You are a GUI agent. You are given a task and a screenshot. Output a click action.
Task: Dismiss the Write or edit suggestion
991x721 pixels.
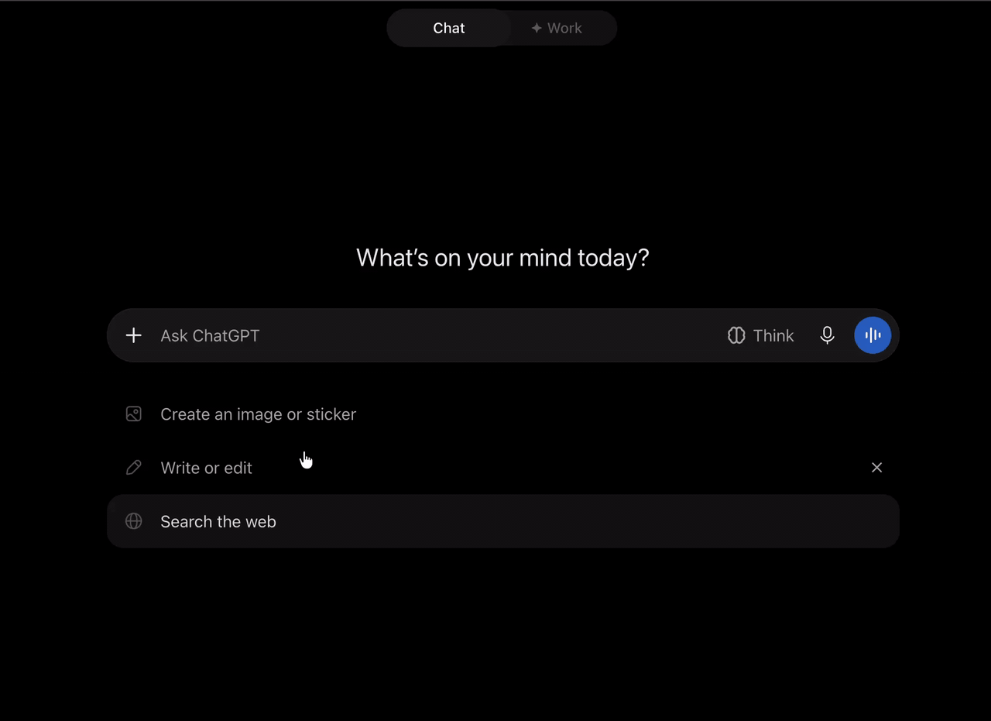pos(876,468)
